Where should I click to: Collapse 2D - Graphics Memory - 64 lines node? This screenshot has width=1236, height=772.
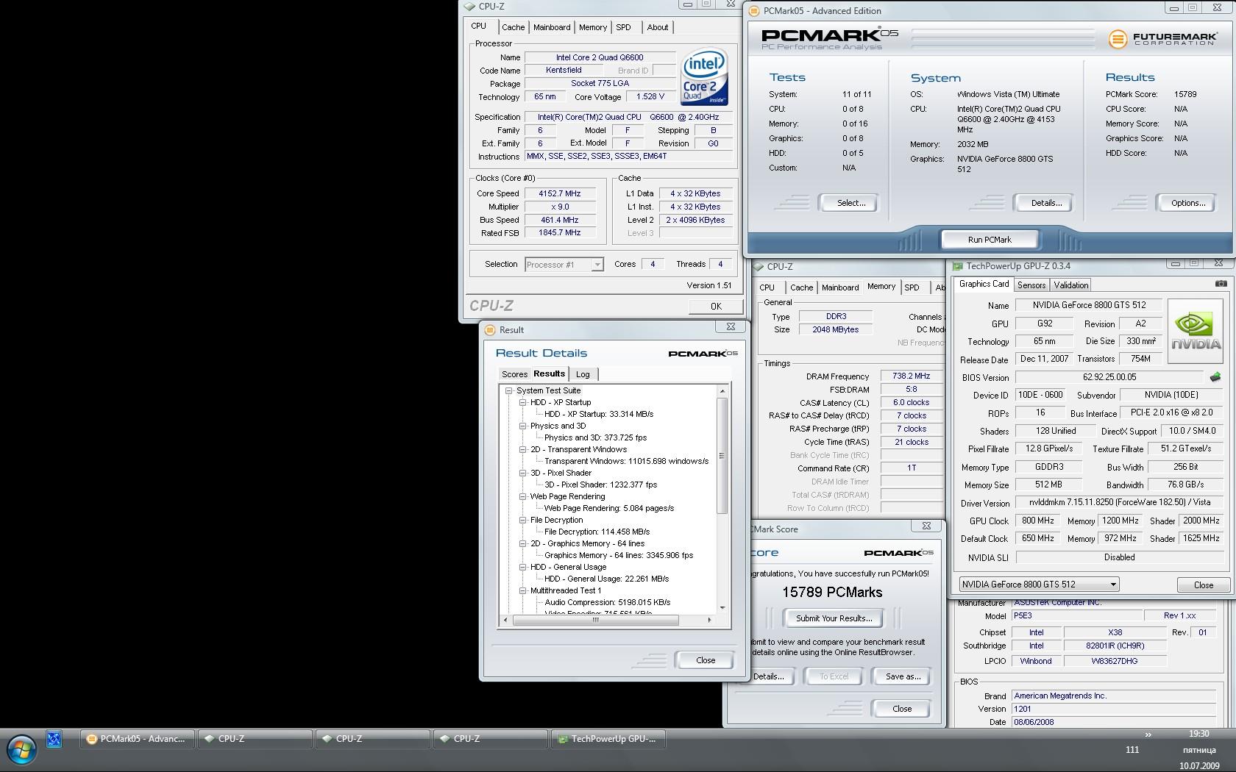pos(522,544)
